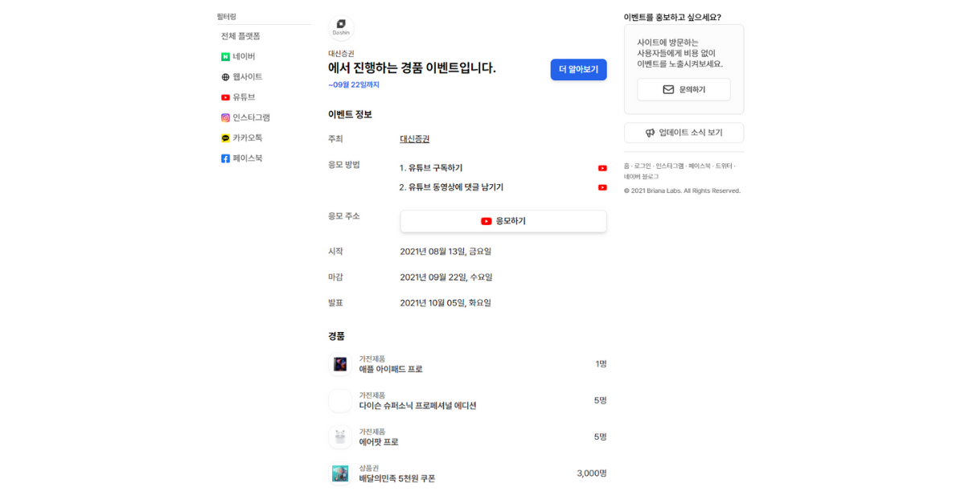Click the 이벤트를 홍보하고 싶으세요? heading
The image size is (965, 504).
(672, 17)
